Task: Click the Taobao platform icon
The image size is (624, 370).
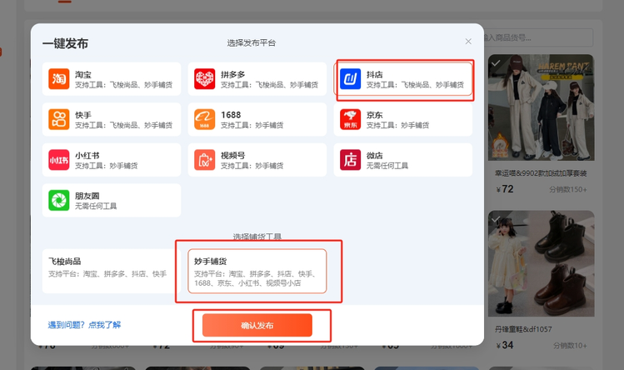Action: point(59,78)
